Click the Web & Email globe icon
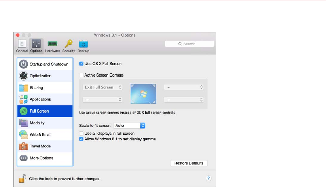Image resolution: width=326 pixels, height=187 pixels. coord(24,135)
